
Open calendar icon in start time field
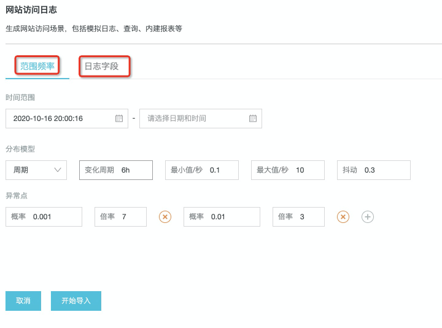(119, 119)
